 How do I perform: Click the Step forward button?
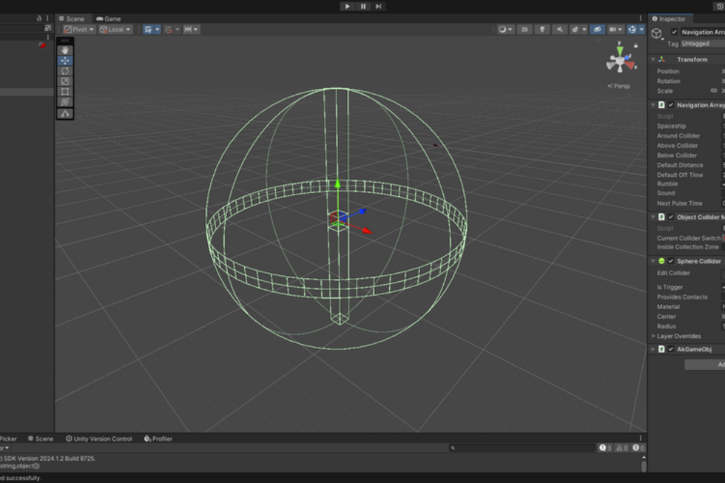379,7
